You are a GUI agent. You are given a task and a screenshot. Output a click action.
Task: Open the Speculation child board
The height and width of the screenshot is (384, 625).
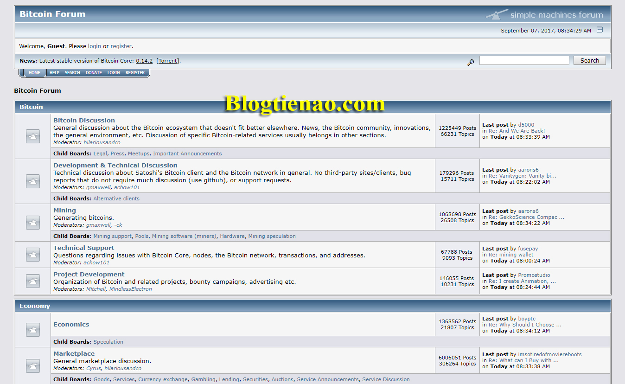pos(108,342)
